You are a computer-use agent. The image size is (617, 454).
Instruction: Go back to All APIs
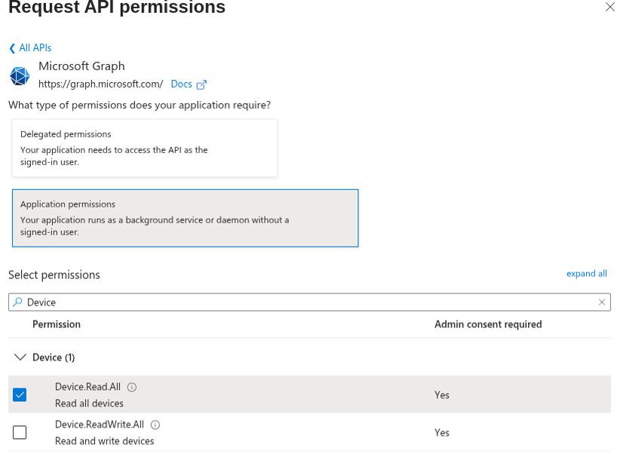(35, 48)
